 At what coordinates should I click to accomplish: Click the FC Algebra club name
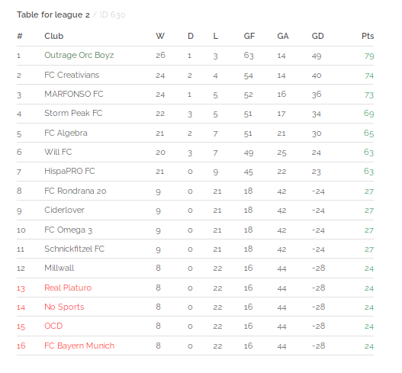tap(66, 133)
